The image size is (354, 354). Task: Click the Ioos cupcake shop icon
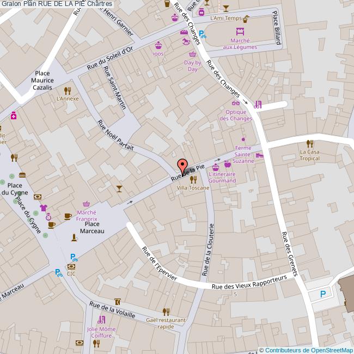click(158, 45)
